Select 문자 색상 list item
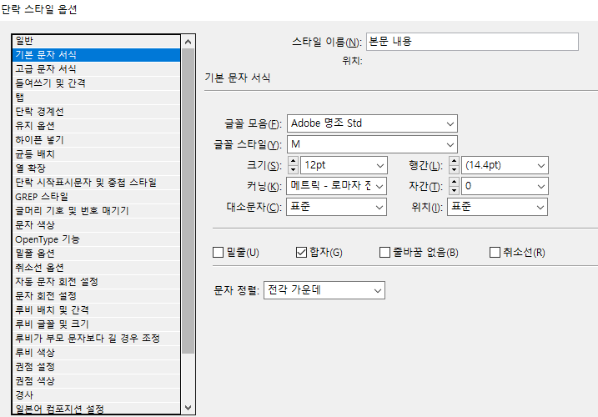Screen dimensions: 598x417 [96, 225]
